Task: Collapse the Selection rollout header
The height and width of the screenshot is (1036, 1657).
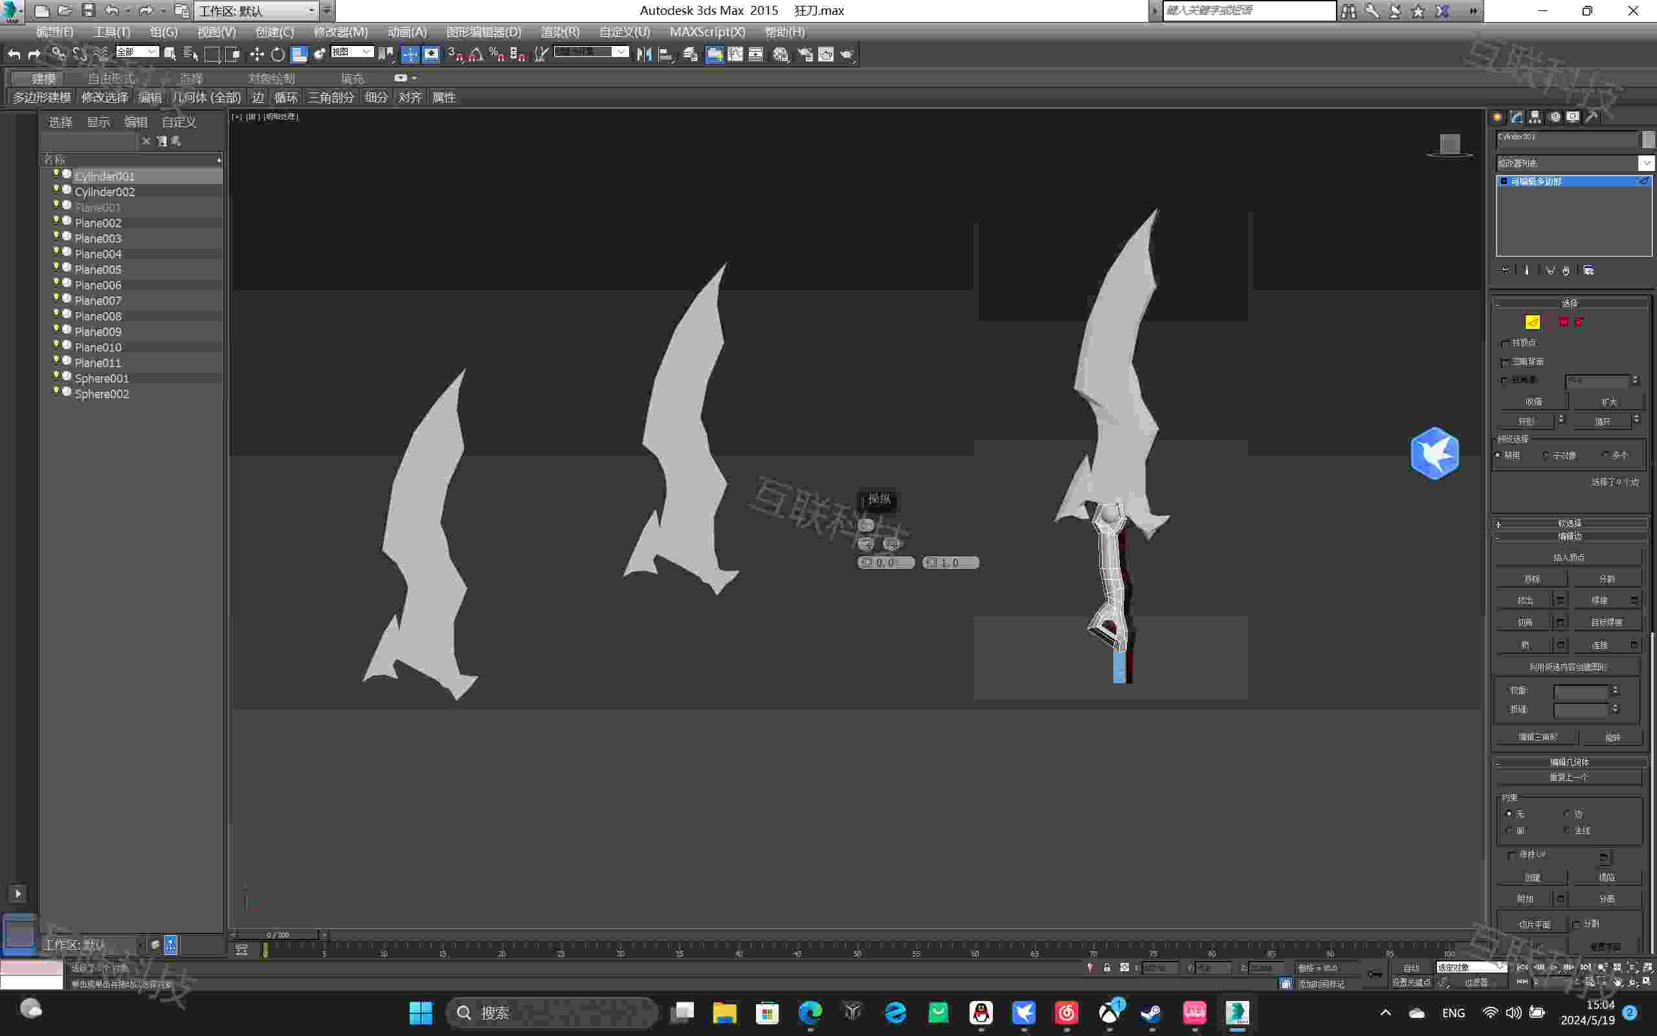Action: 1570,303
